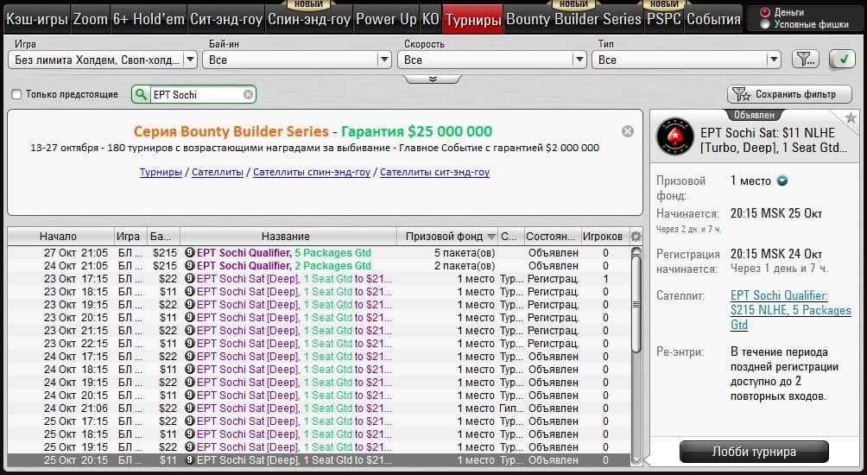Clear the search field text
Screen dimensions: 867x475
(248, 94)
